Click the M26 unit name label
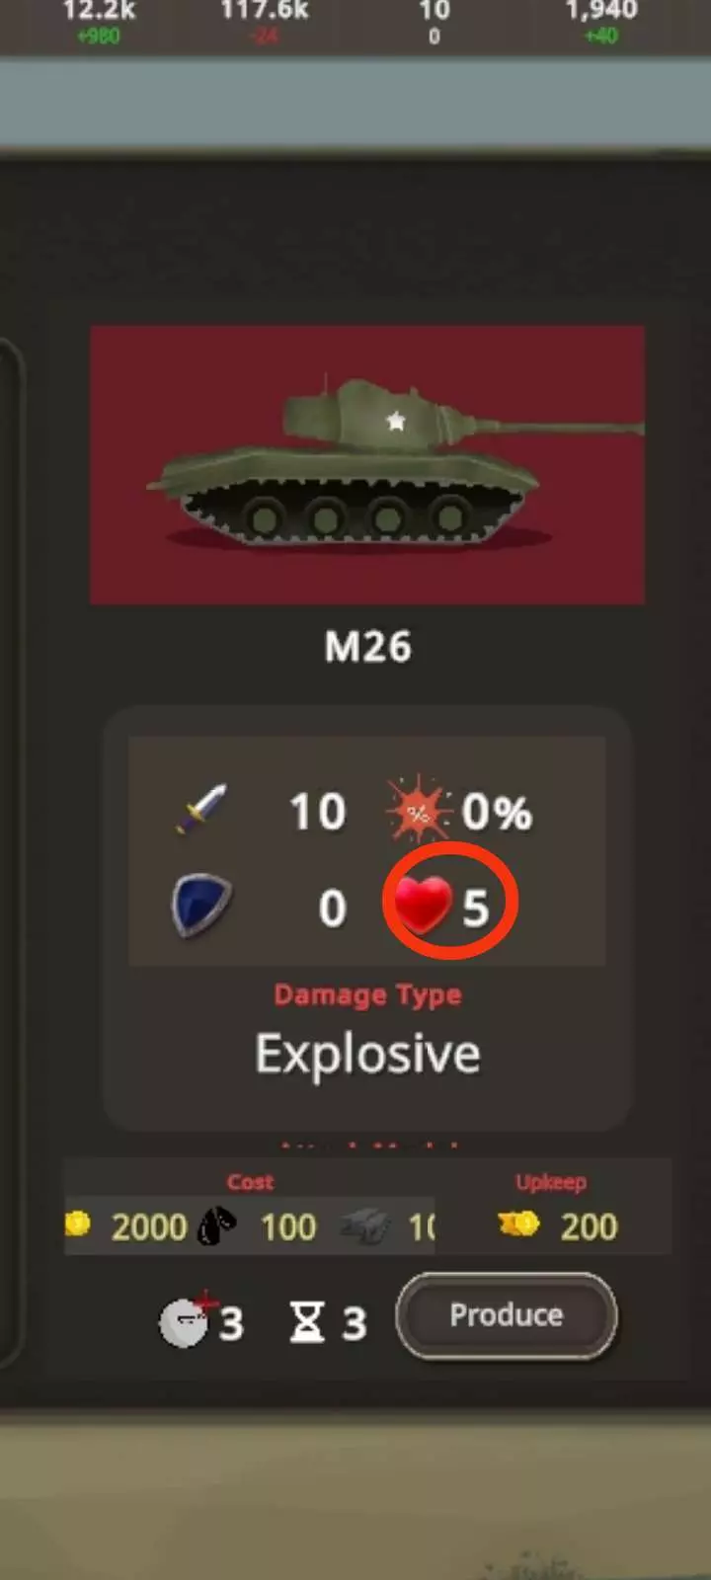The width and height of the screenshot is (711, 1580). tap(367, 647)
